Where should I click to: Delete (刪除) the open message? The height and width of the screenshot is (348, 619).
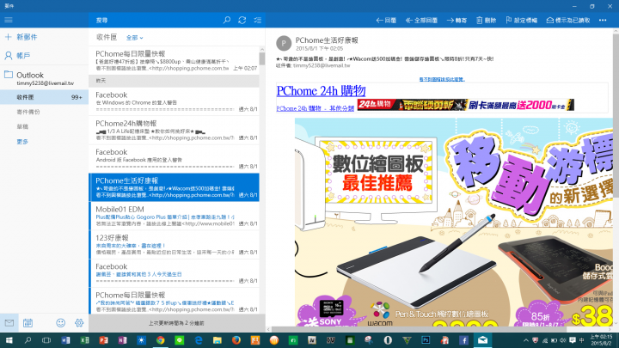(486, 21)
